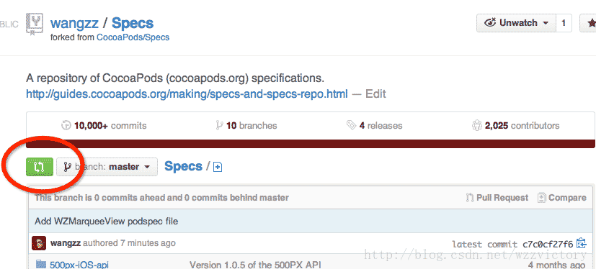Click the dark red language color bar
This screenshot has width=596, height=269.
click(x=311, y=144)
